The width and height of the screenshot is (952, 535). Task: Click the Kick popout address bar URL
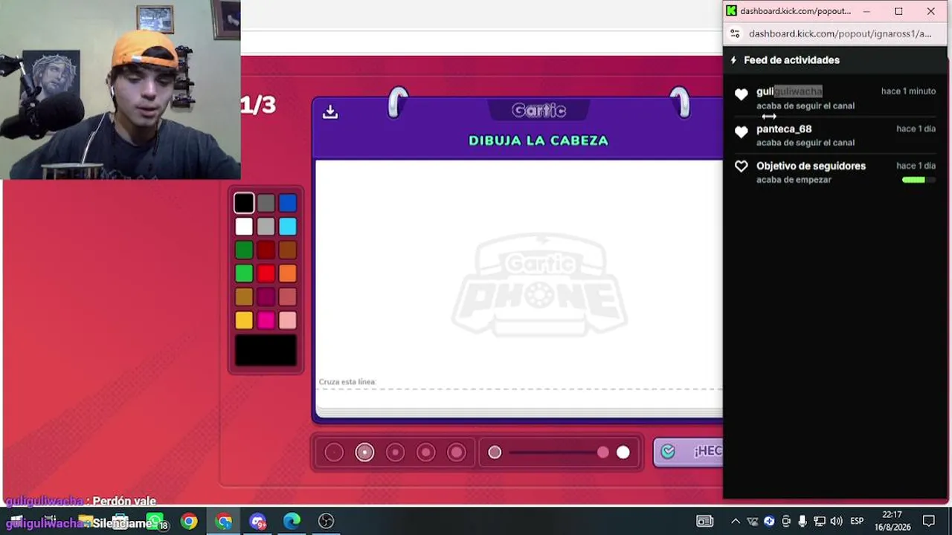[x=840, y=33]
